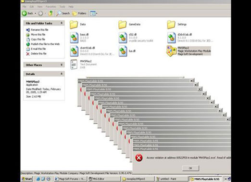
Task: Select the MWSPlay2 application icon
Action: pyautogui.click(x=171, y=51)
